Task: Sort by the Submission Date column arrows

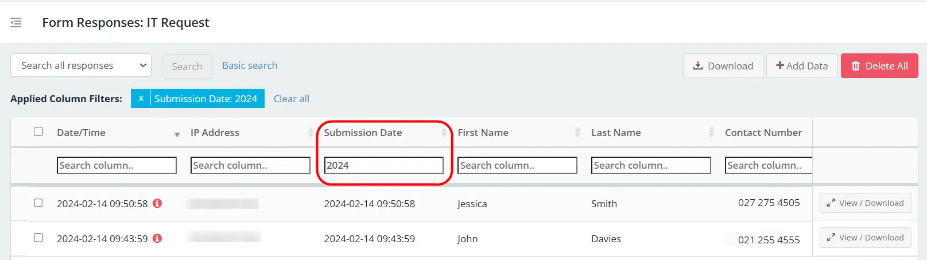Action: point(444,133)
